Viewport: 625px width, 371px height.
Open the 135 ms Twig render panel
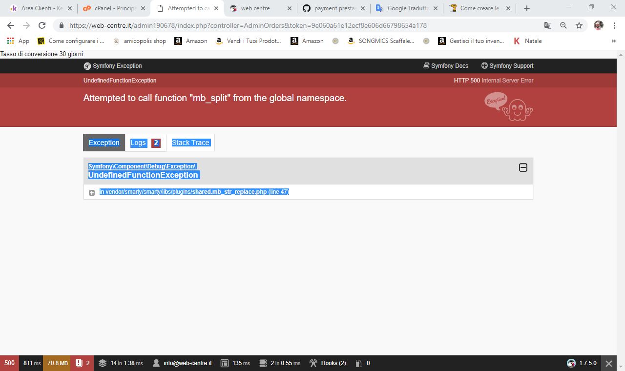pos(235,363)
